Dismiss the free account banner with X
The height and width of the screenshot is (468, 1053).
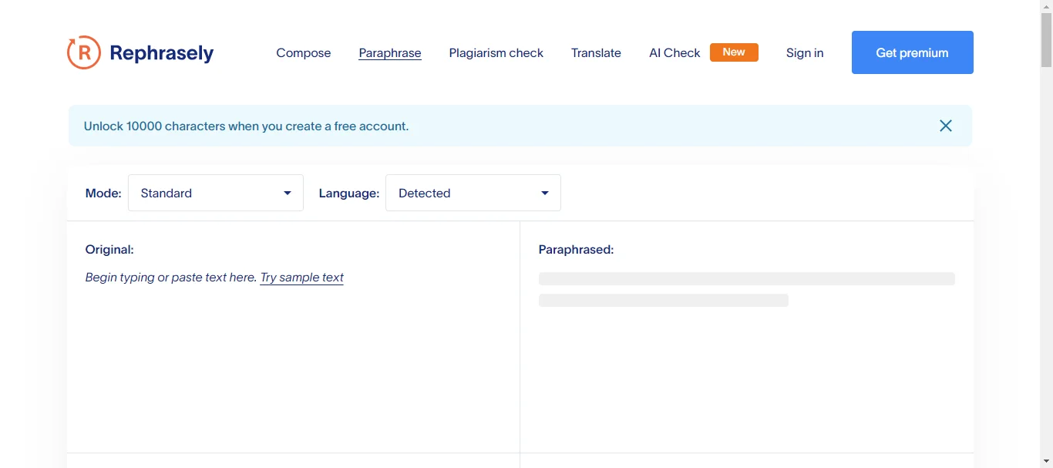[x=946, y=126]
